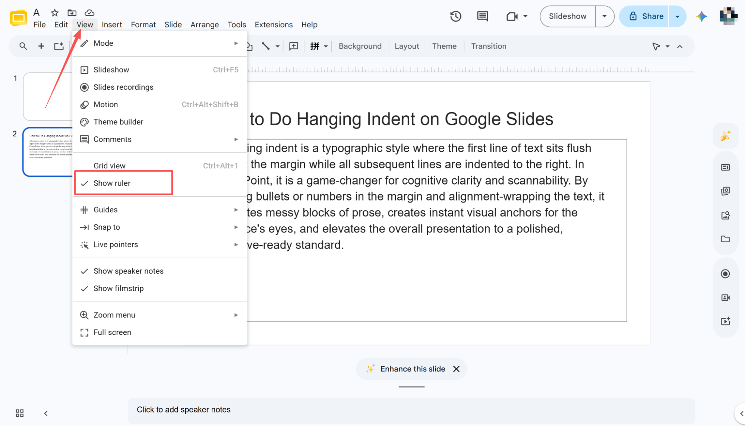Viewport: 745px width, 426px height.
Task: Click the Background toolbar button
Action: [360, 46]
